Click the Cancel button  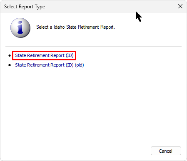coord(166,151)
